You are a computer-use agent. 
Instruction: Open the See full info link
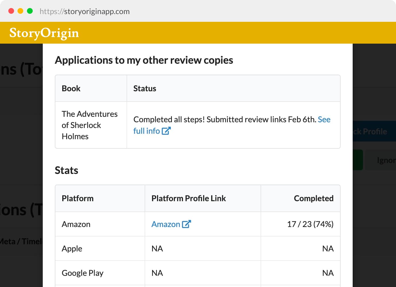coord(147,131)
